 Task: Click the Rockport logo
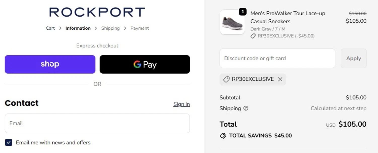click(97, 12)
